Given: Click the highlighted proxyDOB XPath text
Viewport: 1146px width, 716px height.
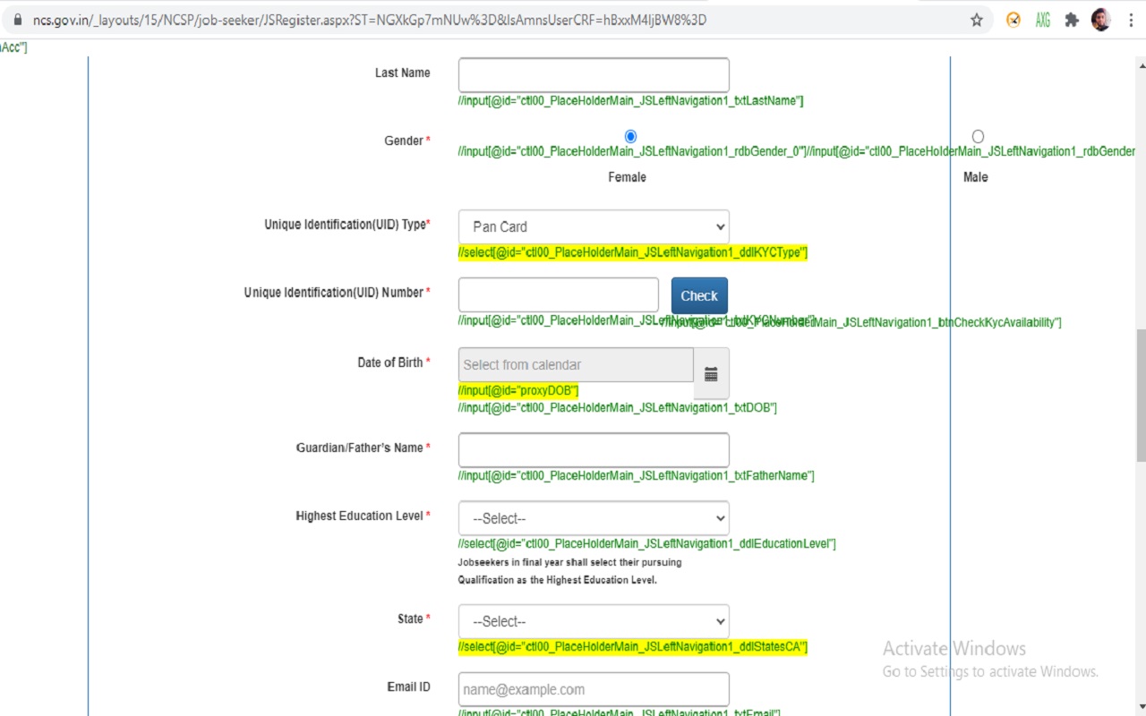Looking at the screenshot, I should 518,390.
